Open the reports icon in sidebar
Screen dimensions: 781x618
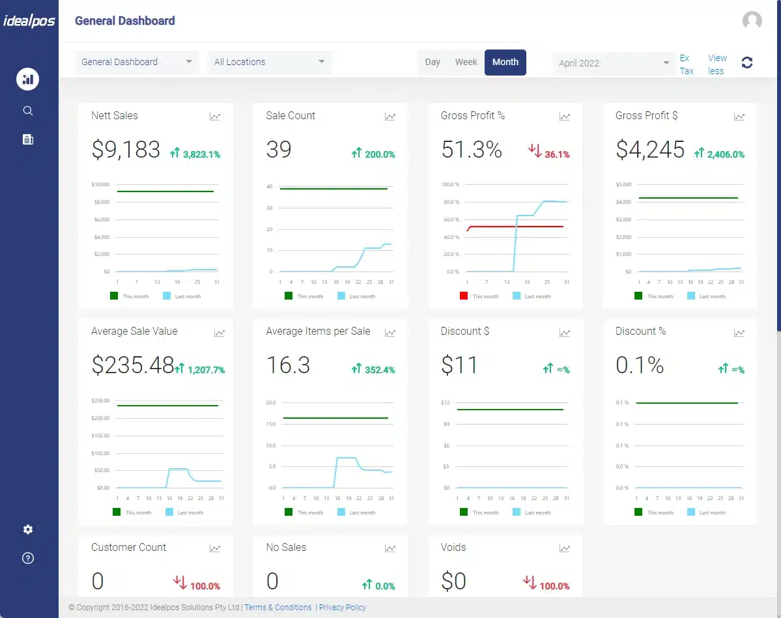(28, 139)
